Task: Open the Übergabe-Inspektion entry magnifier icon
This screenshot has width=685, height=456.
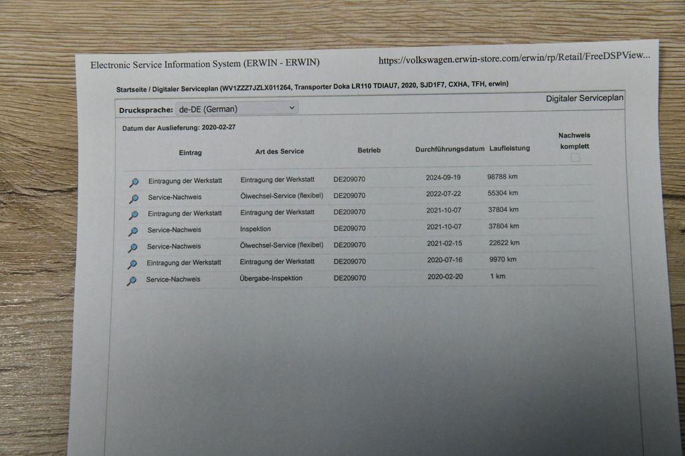Action: coord(131,281)
